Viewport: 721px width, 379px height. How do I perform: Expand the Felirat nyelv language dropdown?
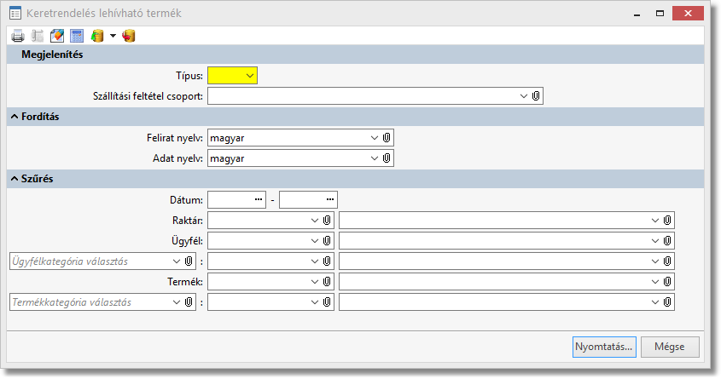tap(375, 137)
